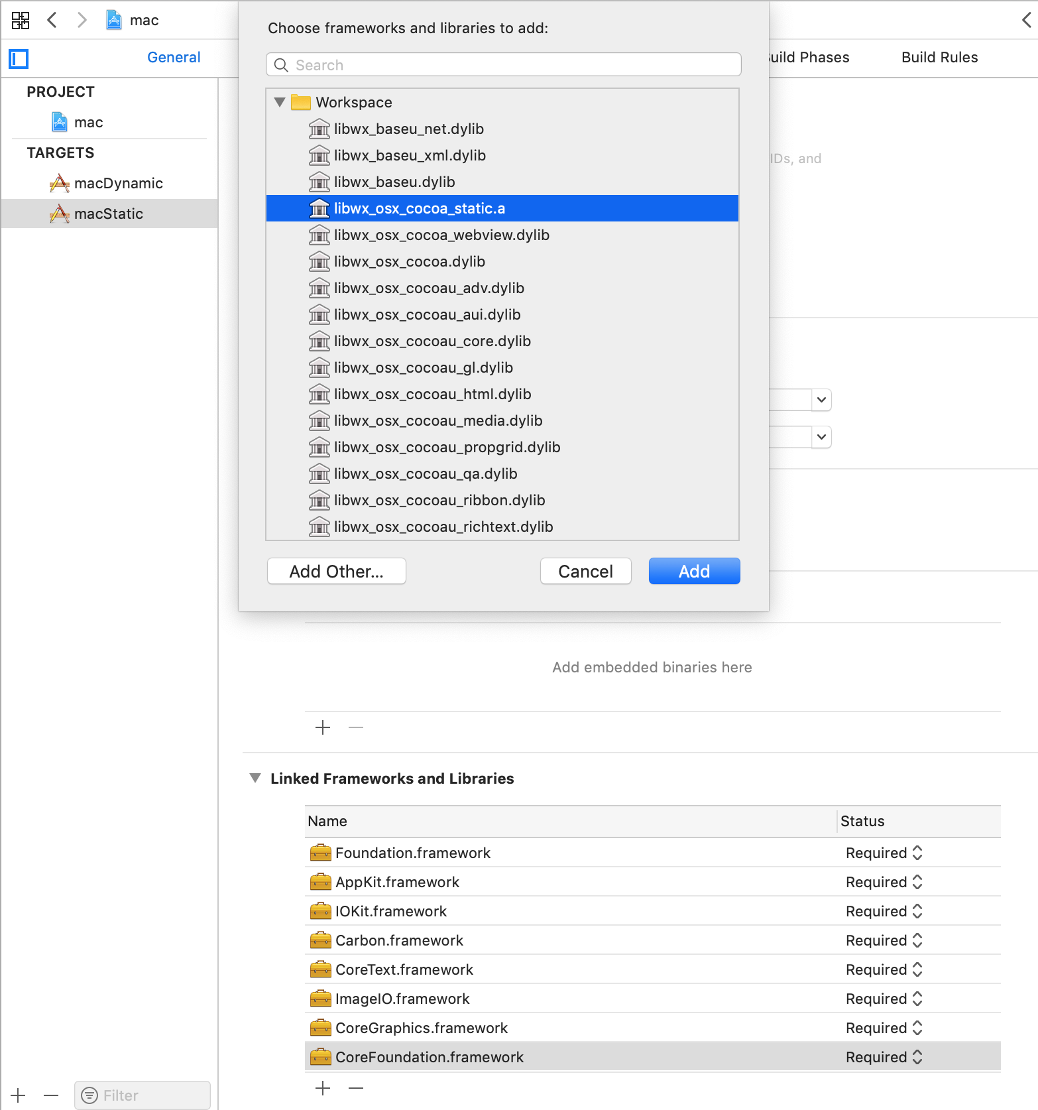Remove target with bottom-left minus button
The height and width of the screenshot is (1110, 1038).
51,1095
